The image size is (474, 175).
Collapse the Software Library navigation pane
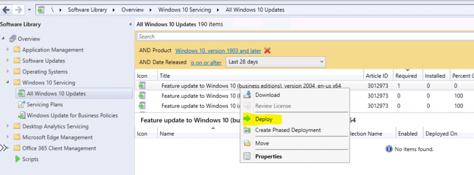pyautogui.click(x=130, y=24)
